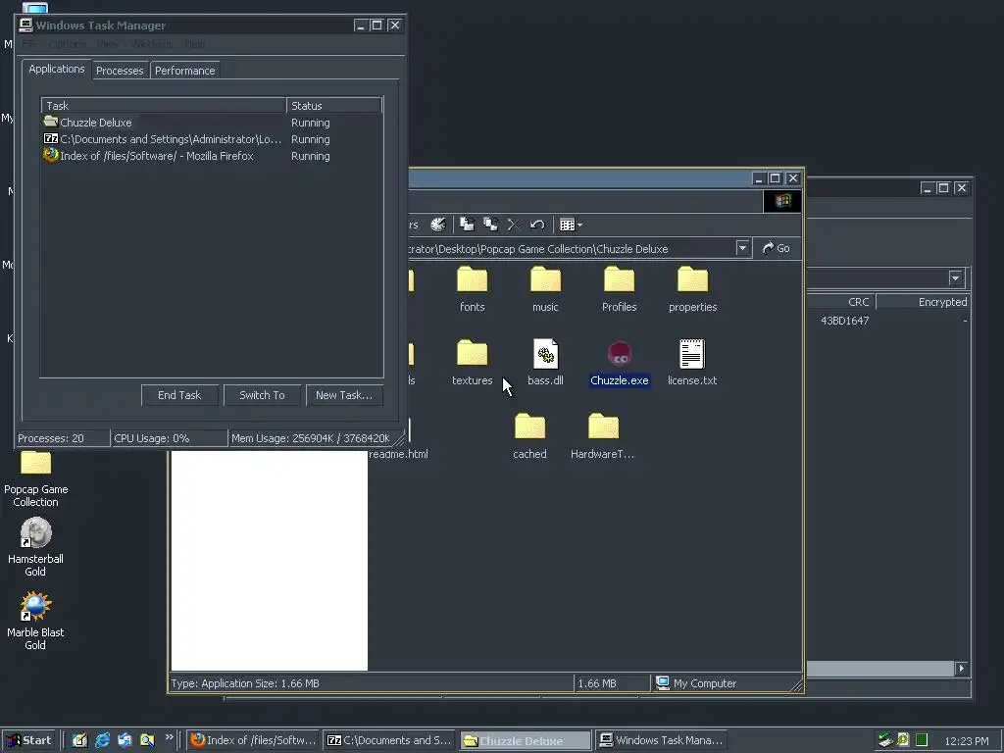The image size is (1004, 753).
Task: Open the Options menu in Task Manager
Action: click(68, 43)
